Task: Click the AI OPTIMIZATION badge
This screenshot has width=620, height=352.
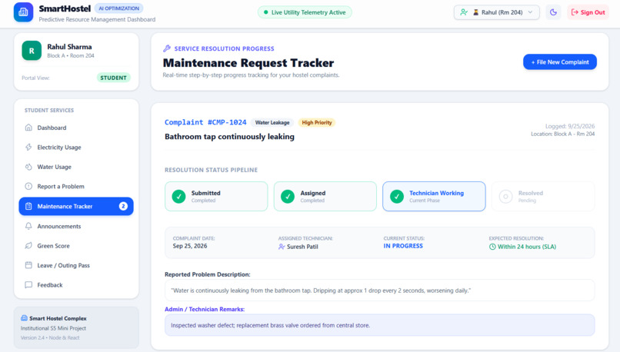Action: click(x=118, y=8)
